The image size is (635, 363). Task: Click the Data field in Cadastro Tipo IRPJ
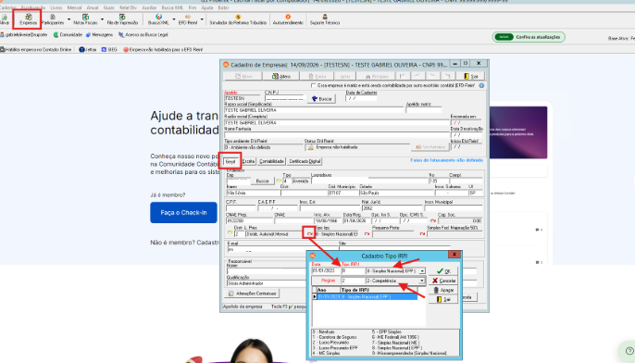pyautogui.click(x=326, y=270)
